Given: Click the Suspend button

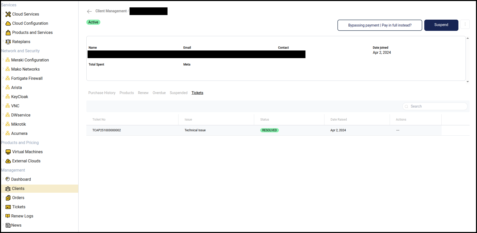Looking at the screenshot, I should pos(441,25).
